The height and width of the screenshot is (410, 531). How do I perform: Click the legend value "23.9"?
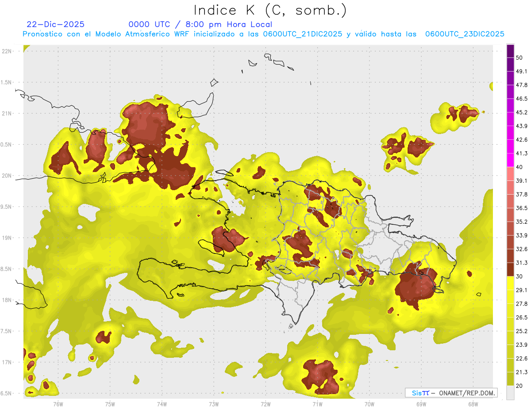[521, 345]
